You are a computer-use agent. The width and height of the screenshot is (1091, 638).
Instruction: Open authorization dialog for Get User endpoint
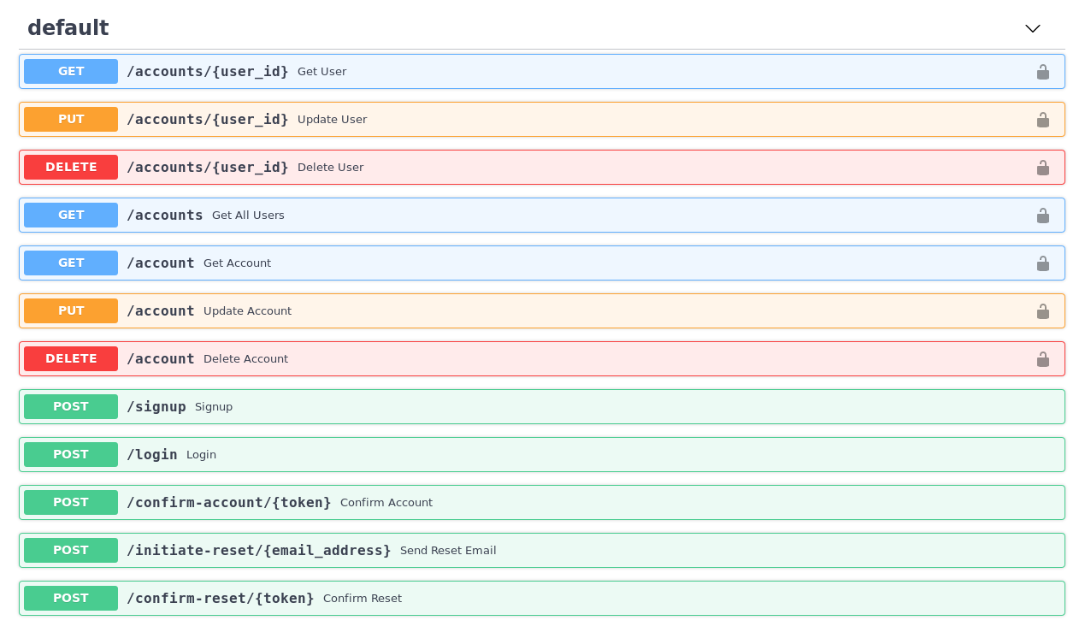click(x=1043, y=72)
